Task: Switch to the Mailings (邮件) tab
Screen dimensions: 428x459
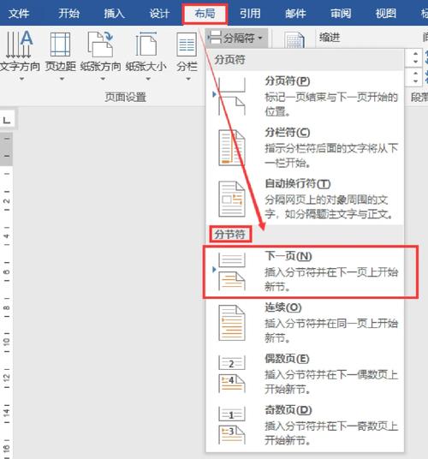Action: [x=295, y=14]
